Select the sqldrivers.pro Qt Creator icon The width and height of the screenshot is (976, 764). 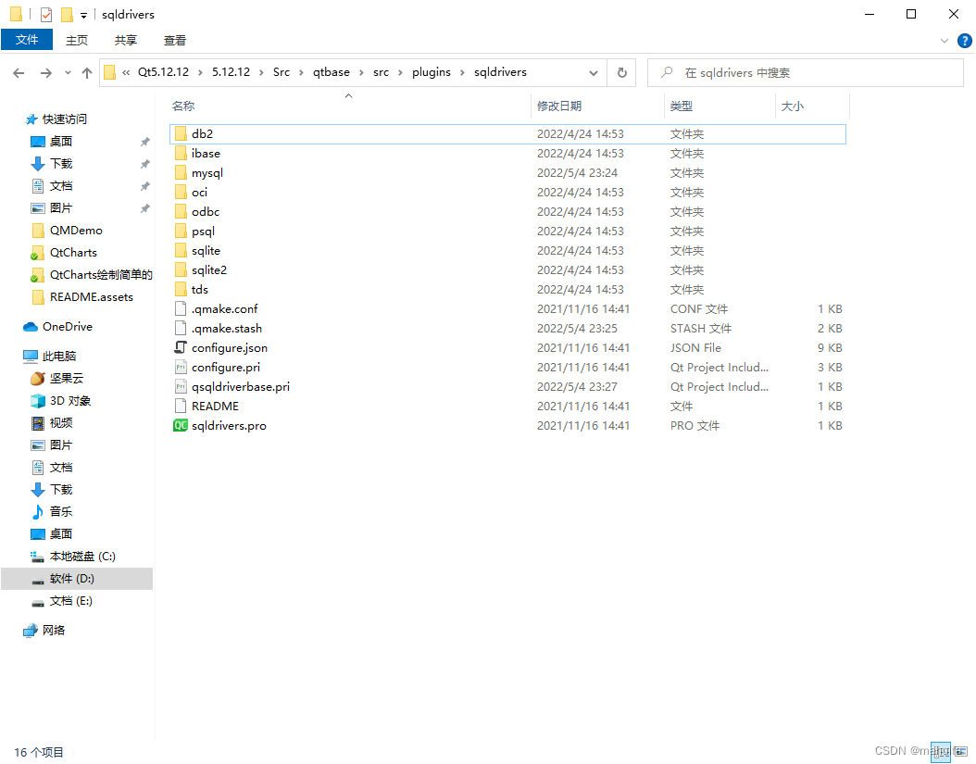[x=181, y=425]
